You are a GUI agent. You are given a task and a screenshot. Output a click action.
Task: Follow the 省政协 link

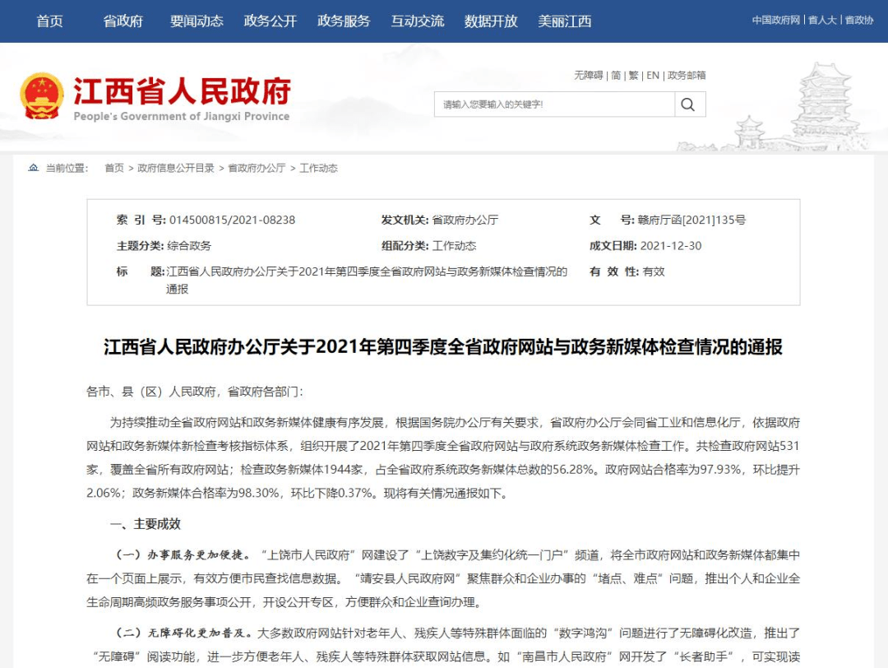pyautogui.click(x=859, y=20)
